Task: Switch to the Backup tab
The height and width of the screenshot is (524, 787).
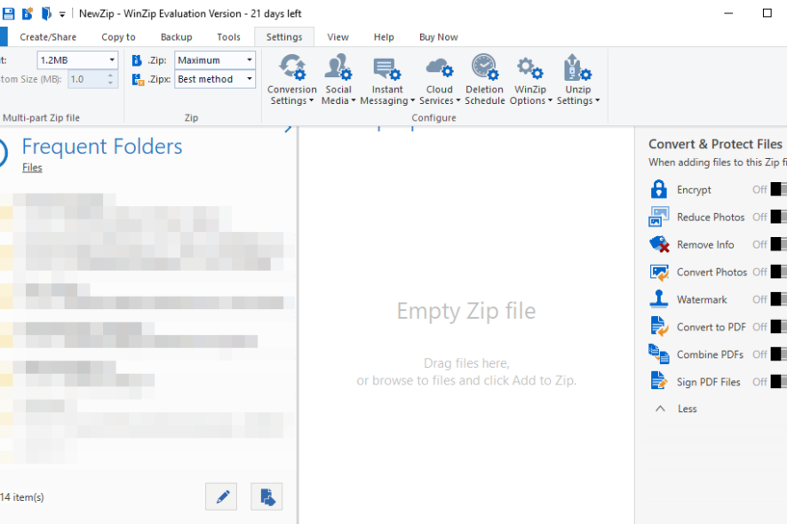Action: click(x=176, y=37)
